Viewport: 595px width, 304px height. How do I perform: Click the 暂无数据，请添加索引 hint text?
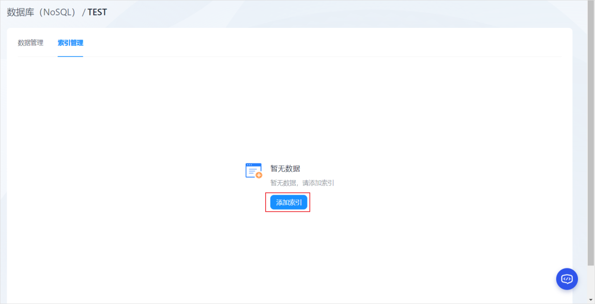[302, 183]
